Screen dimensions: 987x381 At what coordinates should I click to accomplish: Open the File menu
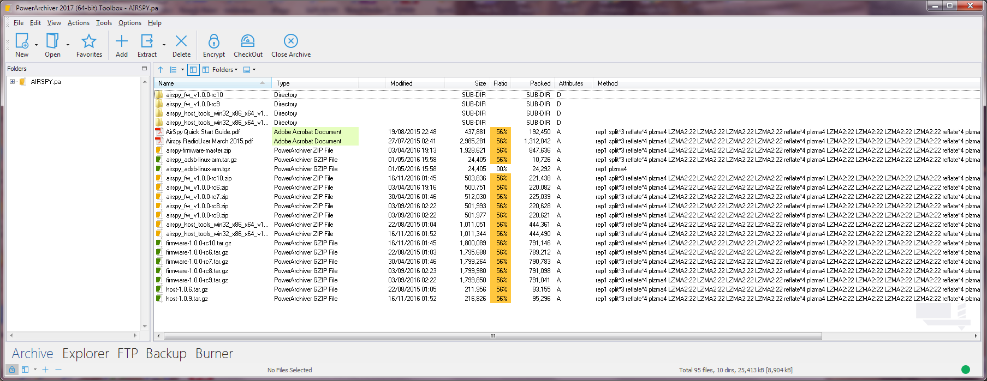click(19, 23)
